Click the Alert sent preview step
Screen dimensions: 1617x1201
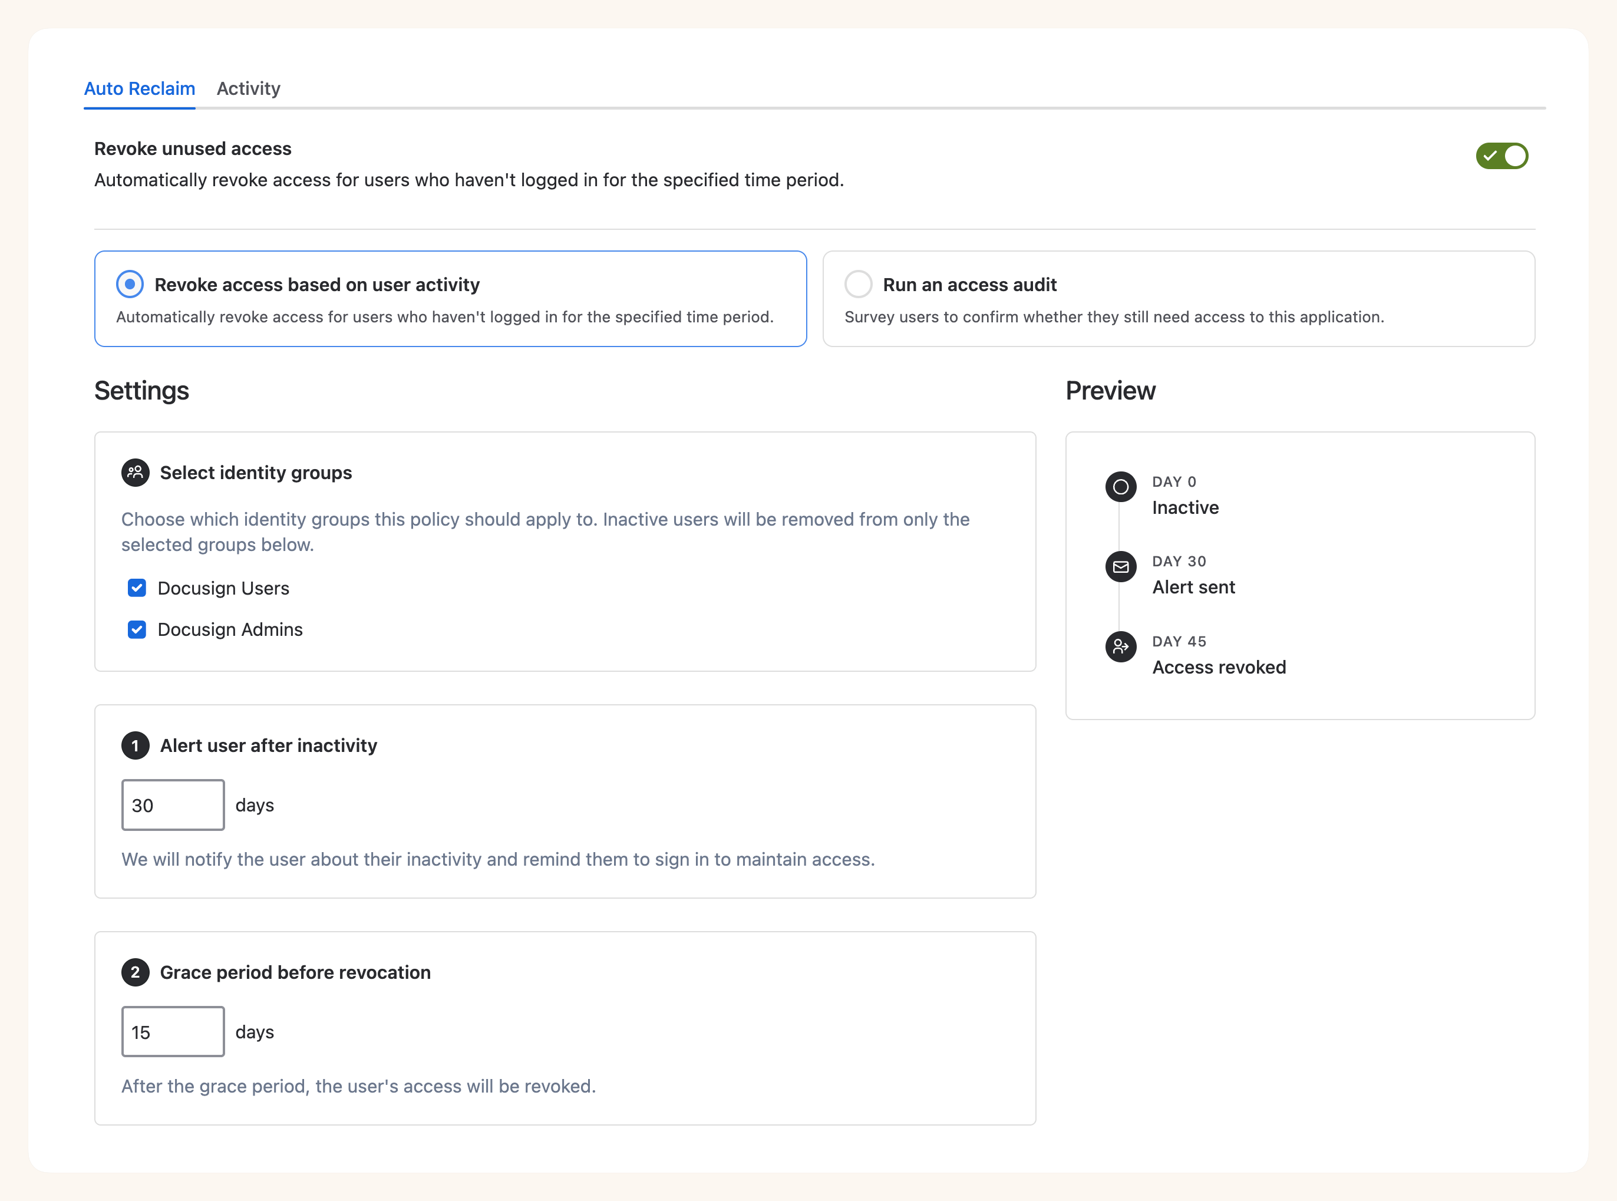click(x=1193, y=587)
